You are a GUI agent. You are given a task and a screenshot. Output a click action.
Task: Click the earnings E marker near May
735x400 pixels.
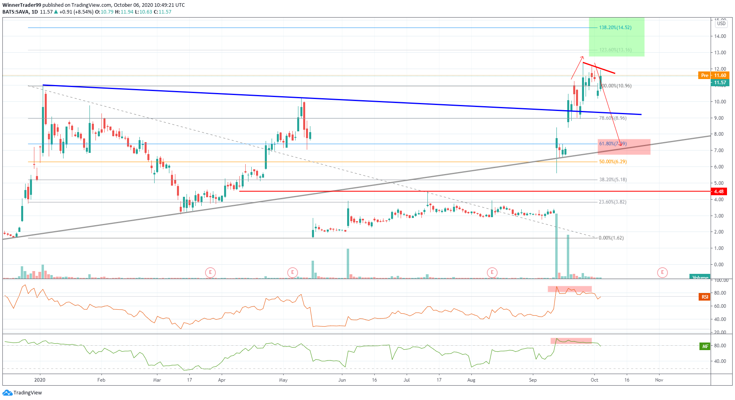tap(292, 273)
